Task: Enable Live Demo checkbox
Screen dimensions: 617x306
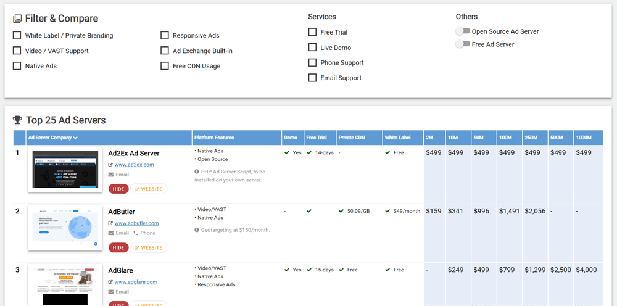Action: pos(312,48)
